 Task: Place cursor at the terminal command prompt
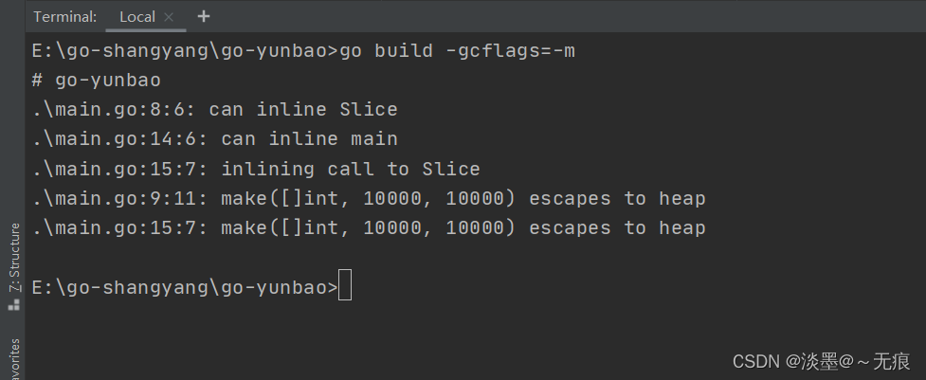(345, 286)
